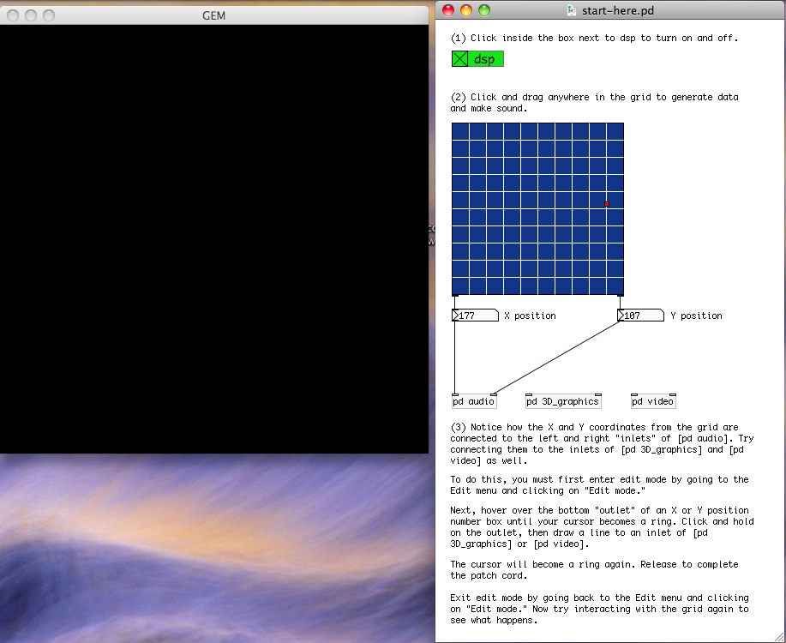This screenshot has height=643, width=786.
Task: Minimize the GEM window
Action: point(31,15)
